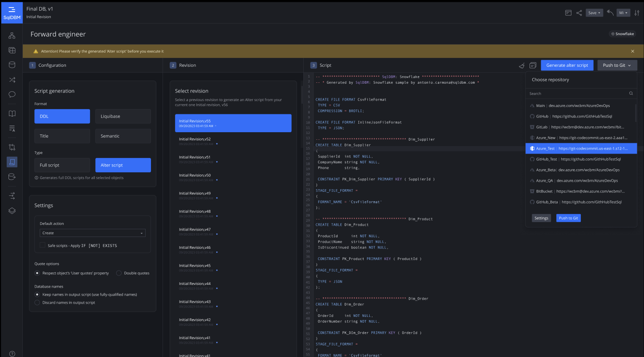Viewport: 644px width, 357px height.
Task: Open the Default action Create dropdown
Action: (x=93, y=233)
